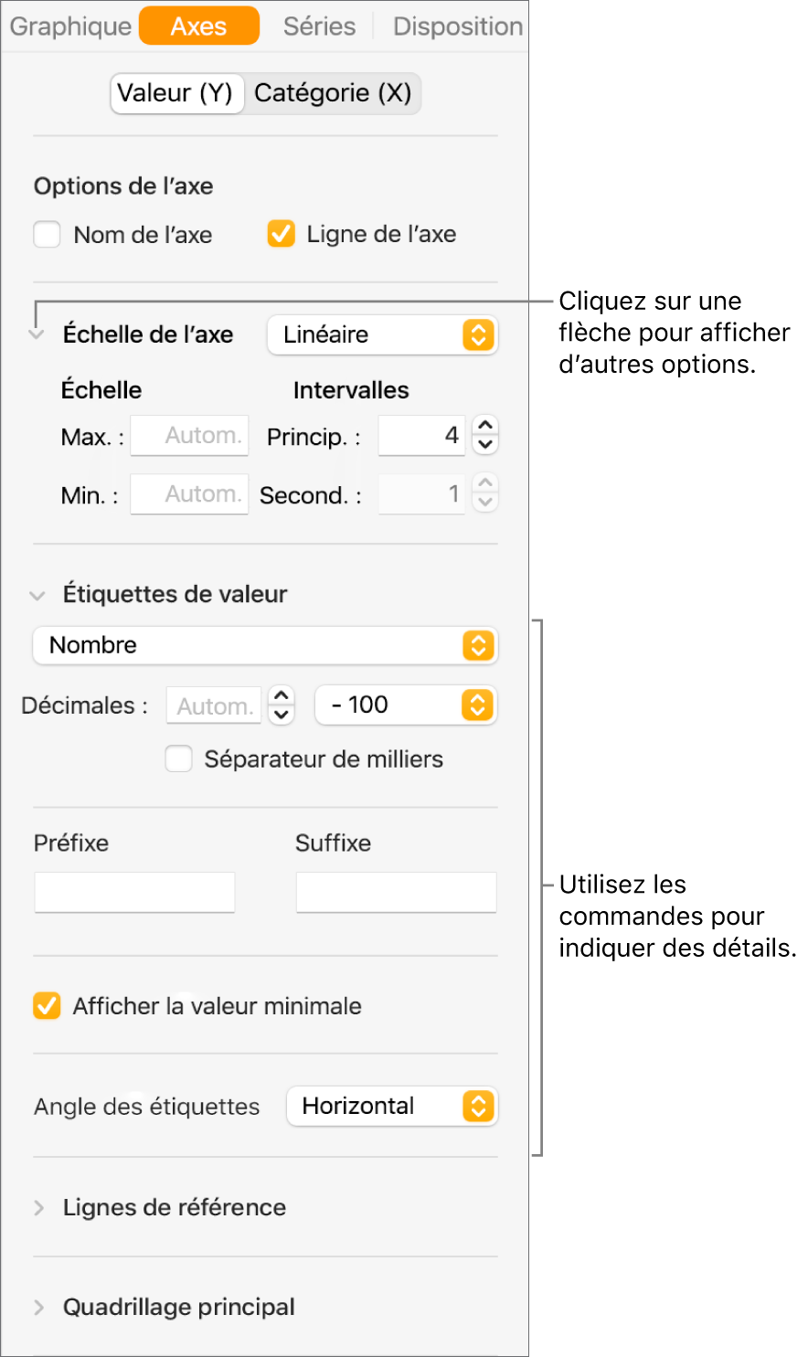Collapse the Échelle de l'axe section arrow

click(37, 335)
